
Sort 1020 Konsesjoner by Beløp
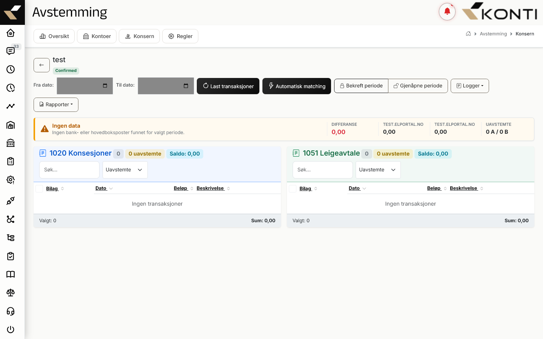click(x=184, y=188)
